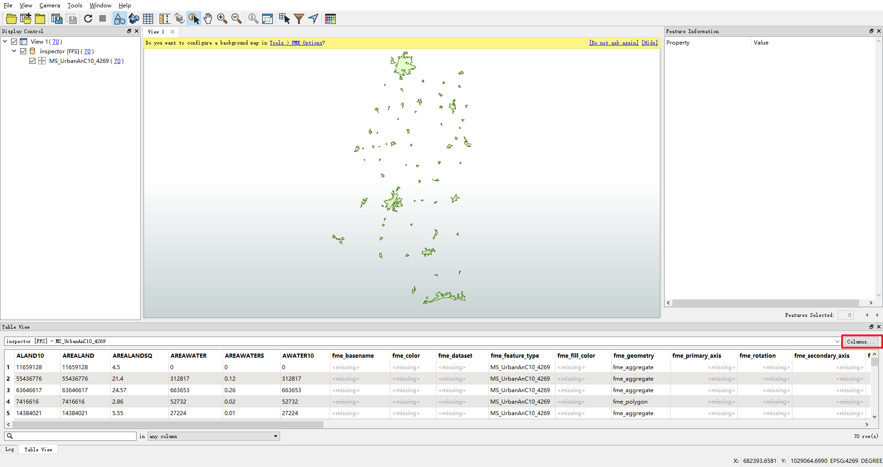The width and height of the screenshot is (883, 467).
Task: Click the 'Do not ask again' link
Action: tap(614, 43)
